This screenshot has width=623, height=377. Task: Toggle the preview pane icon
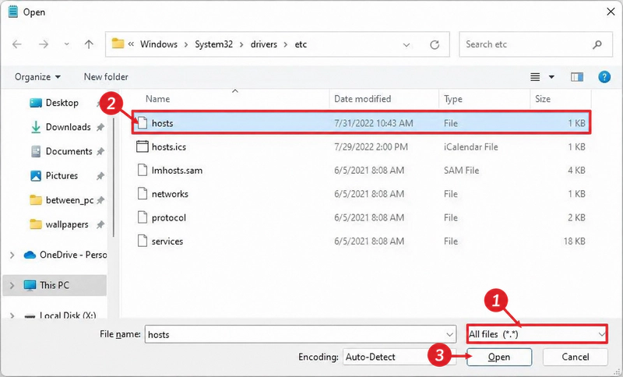coord(577,76)
